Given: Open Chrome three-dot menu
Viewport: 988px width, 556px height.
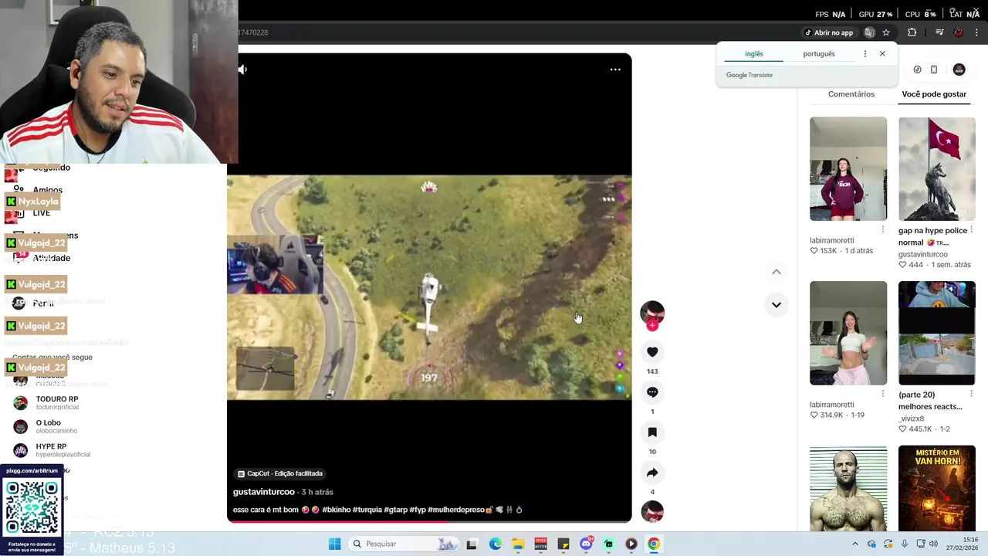Looking at the screenshot, I should [976, 32].
